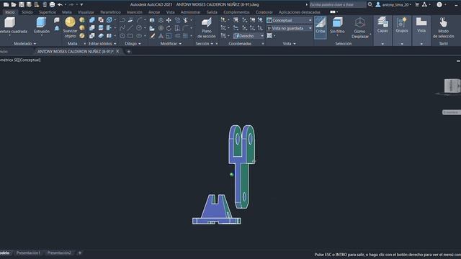The width and height of the screenshot is (461, 259).
Task: Click the Save icon in quick access toolbar
Action: click(22, 5)
